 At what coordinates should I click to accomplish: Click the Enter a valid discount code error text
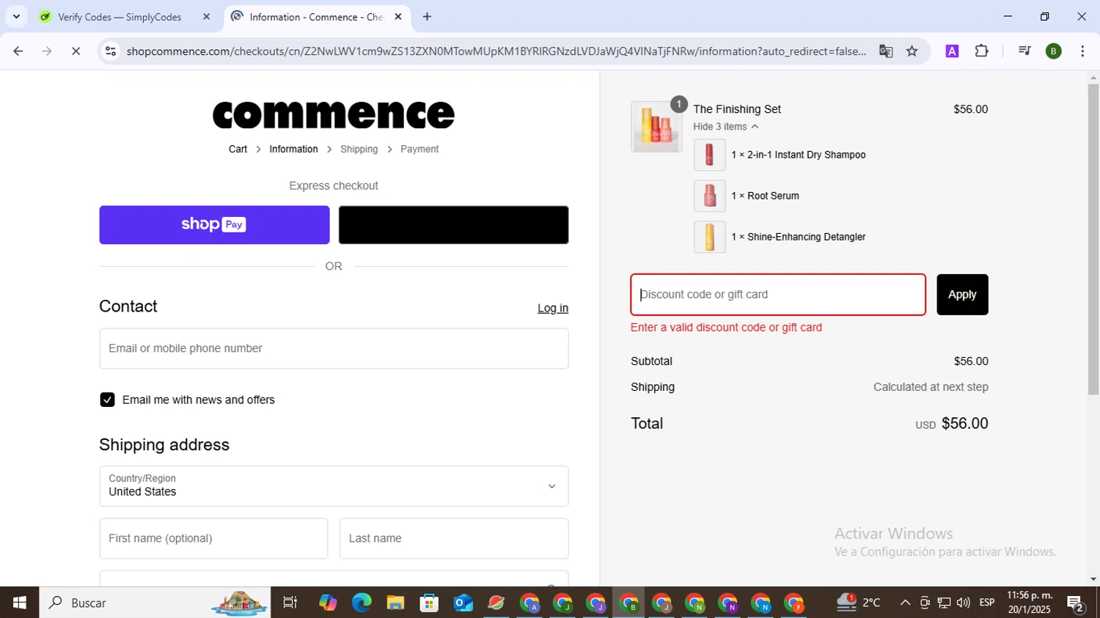pos(726,328)
